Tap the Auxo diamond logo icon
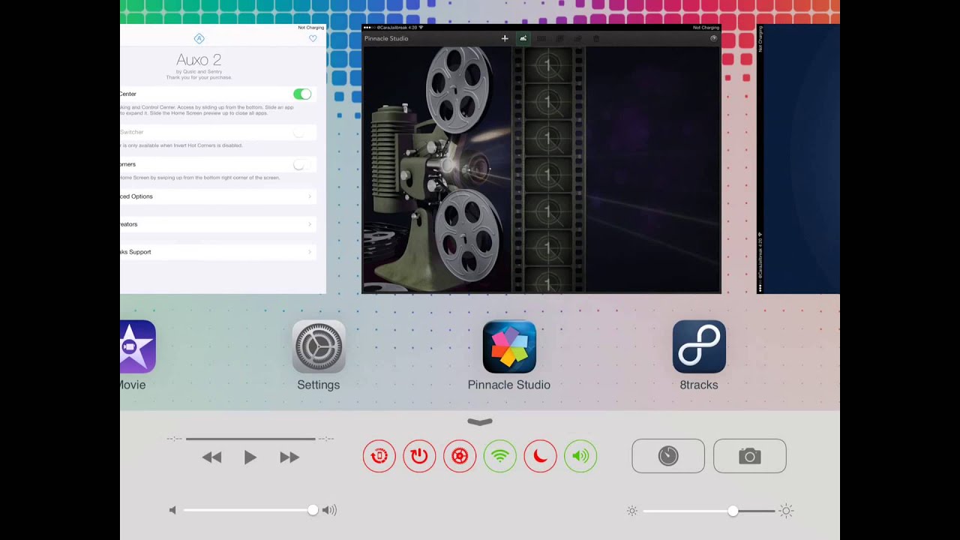Image resolution: width=960 pixels, height=540 pixels. click(199, 38)
